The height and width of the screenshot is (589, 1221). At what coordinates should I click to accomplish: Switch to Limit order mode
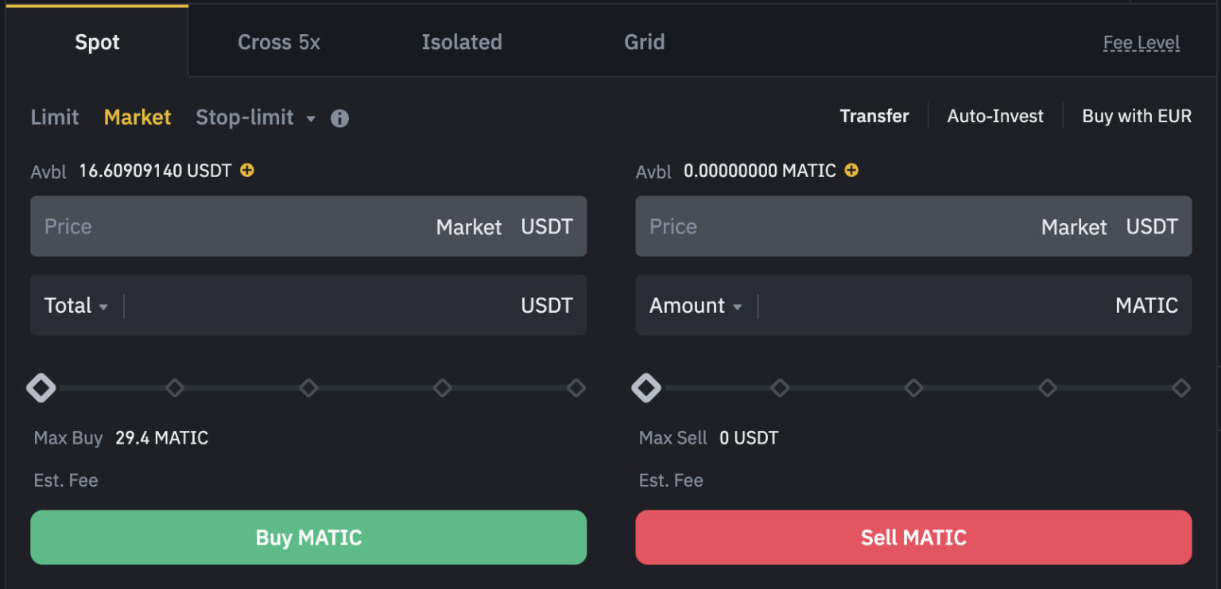click(54, 117)
